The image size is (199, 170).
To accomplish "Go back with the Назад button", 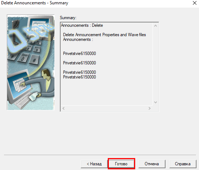I will 94,164.
